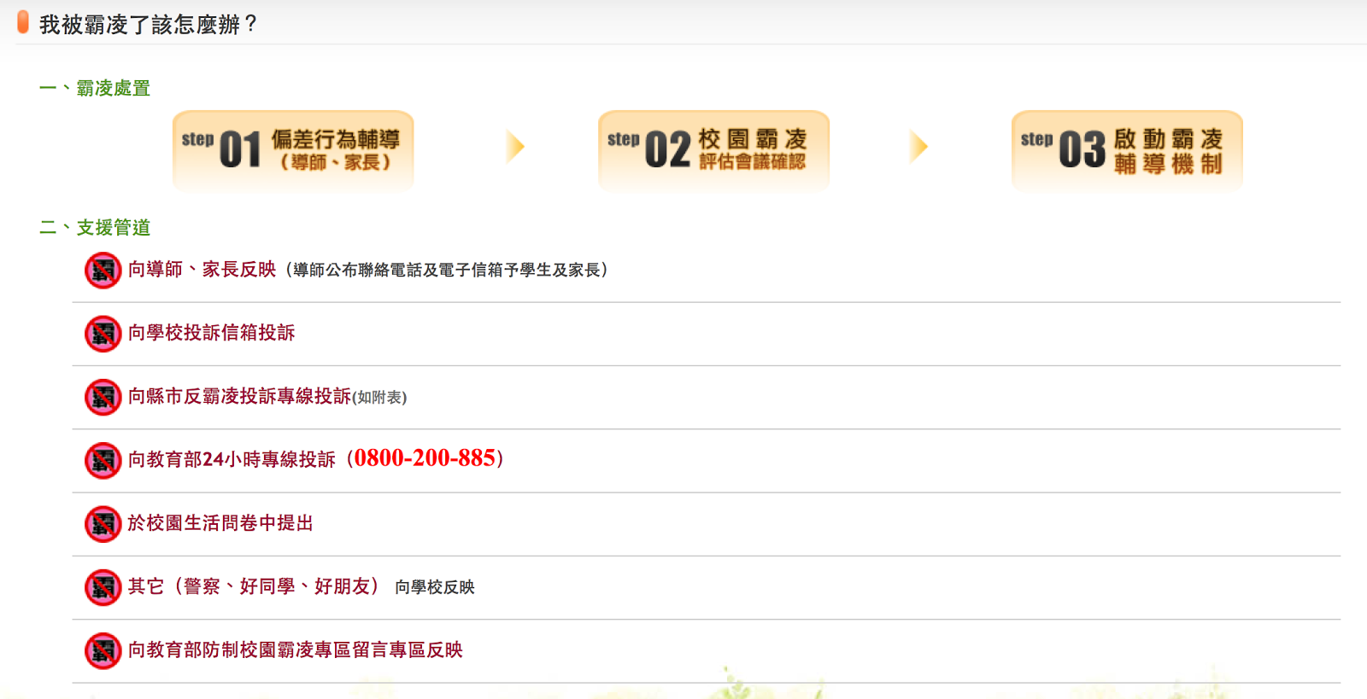This screenshot has width=1367, height=699.
Task: Open the 於校園生活問卷中提出 link
Action: [220, 523]
